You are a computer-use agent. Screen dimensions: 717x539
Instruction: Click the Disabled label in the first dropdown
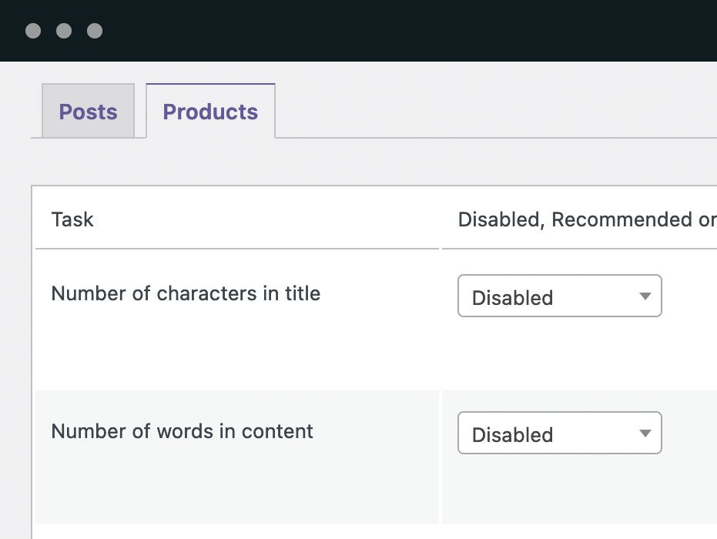click(512, 298)
